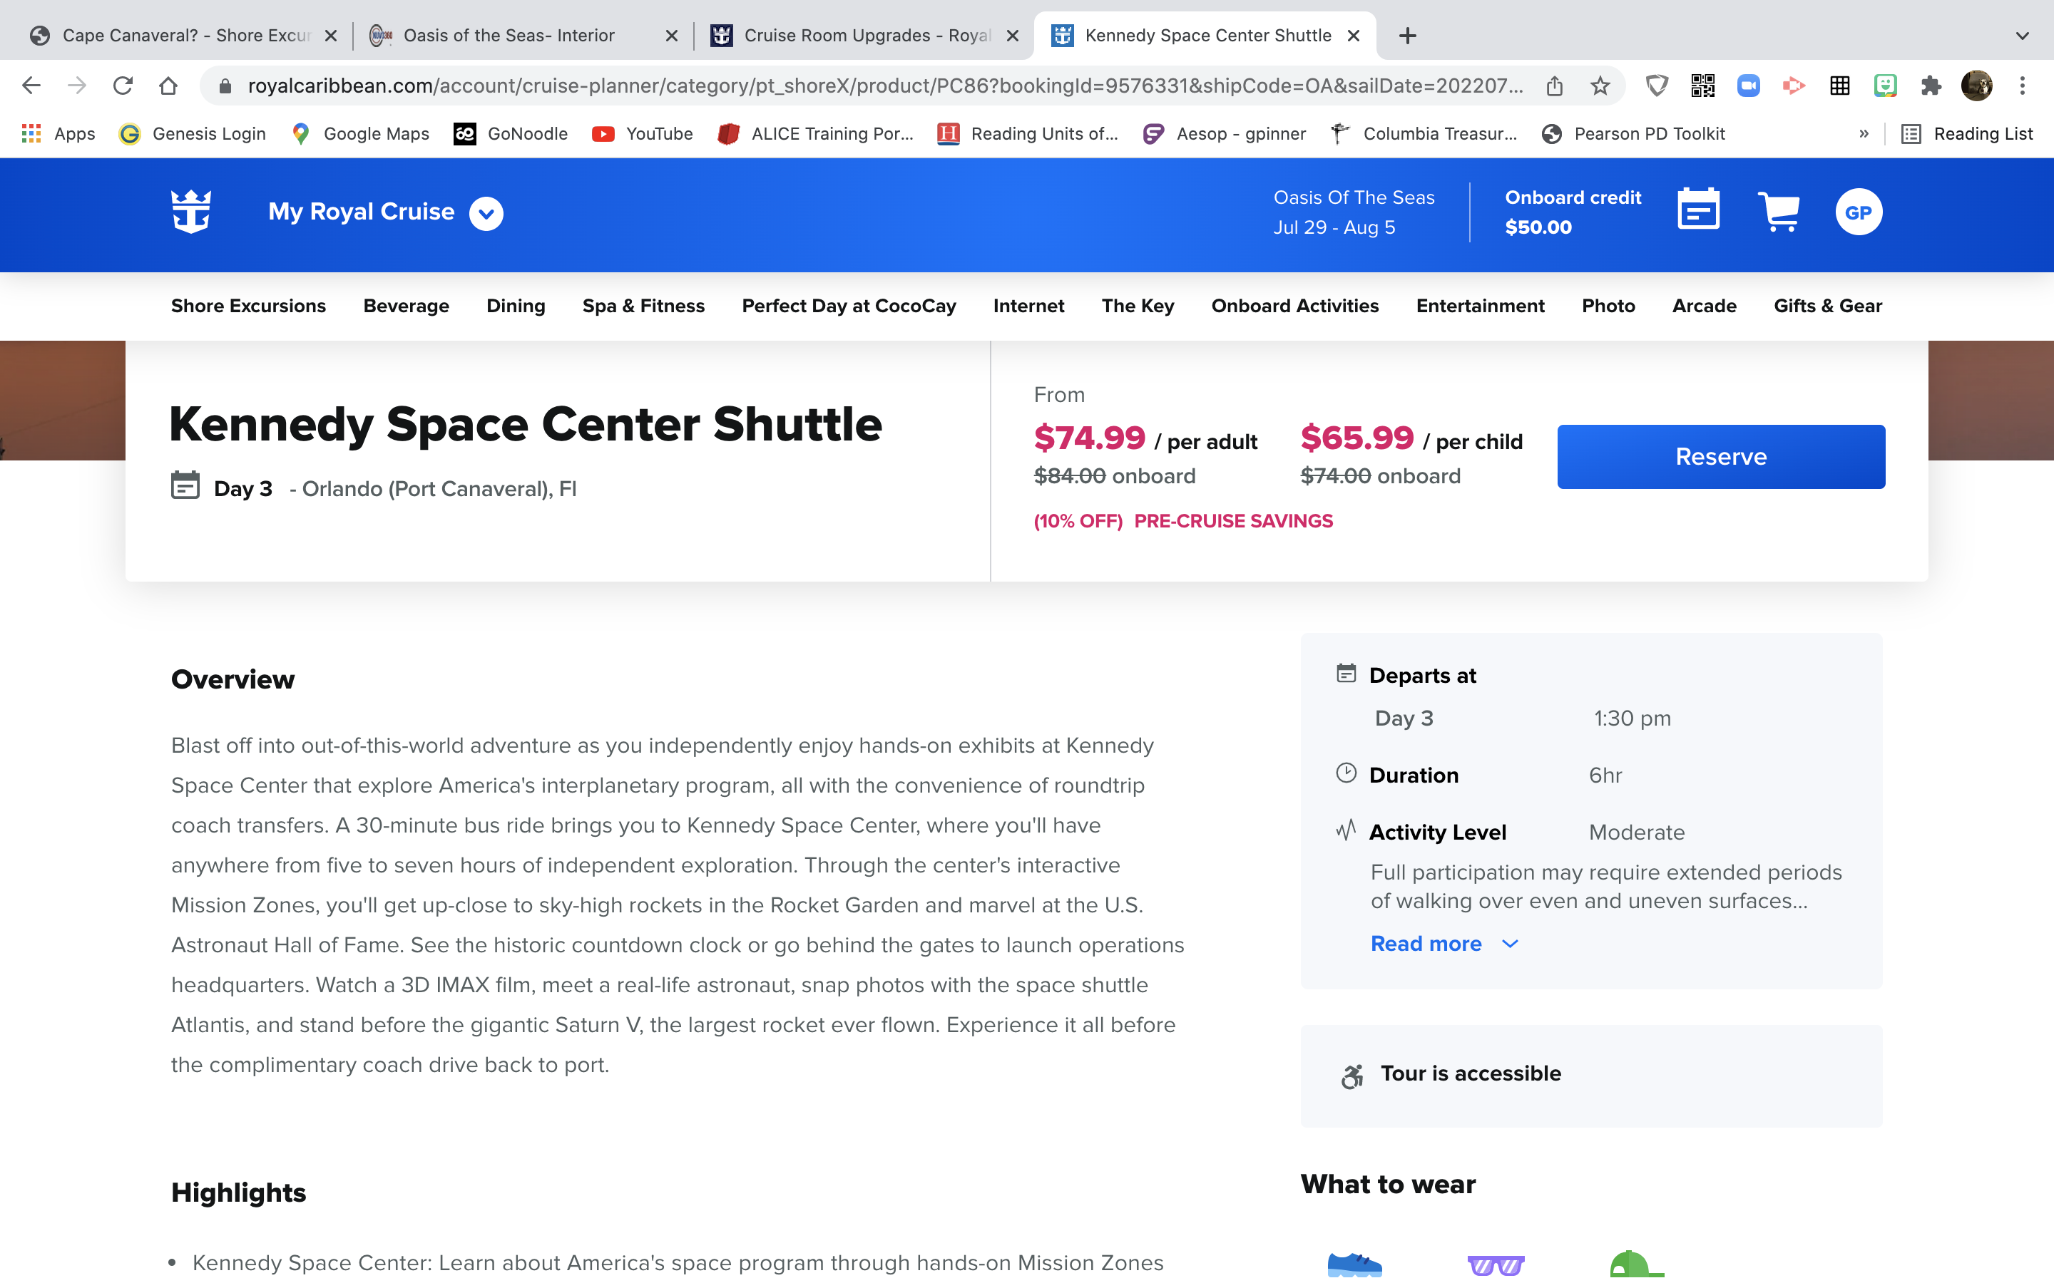Click the Departs at 1:30 pm time
Image resolution: width=2054 pixels, height=1283 pixels.
pyautogui.click(x=1633, y=718)
